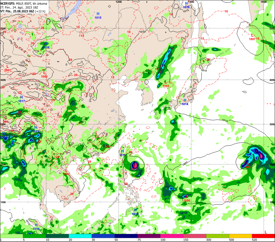Click the L 1002 low over Vietnam
This screenshot has height=242, width=275.
pyautogui.click(x=66, y=172)
